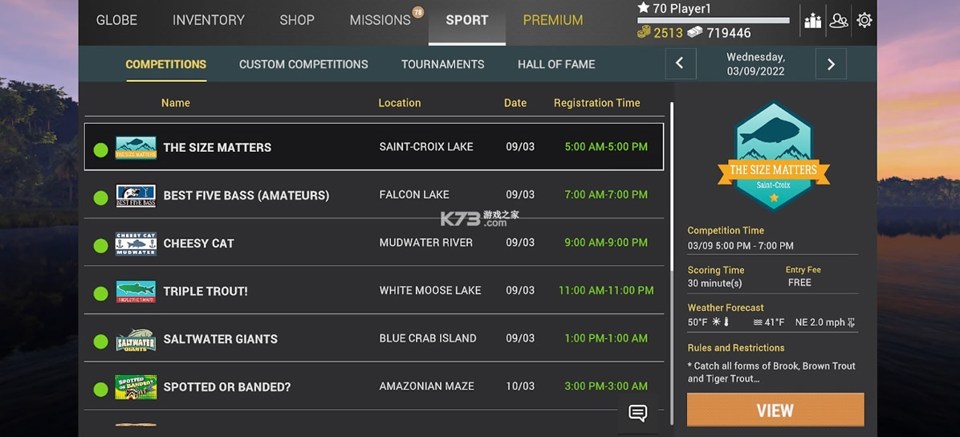This screenshot has height=437, width=960.
Task: Open the Missions menu
Action: coord(380,20)
